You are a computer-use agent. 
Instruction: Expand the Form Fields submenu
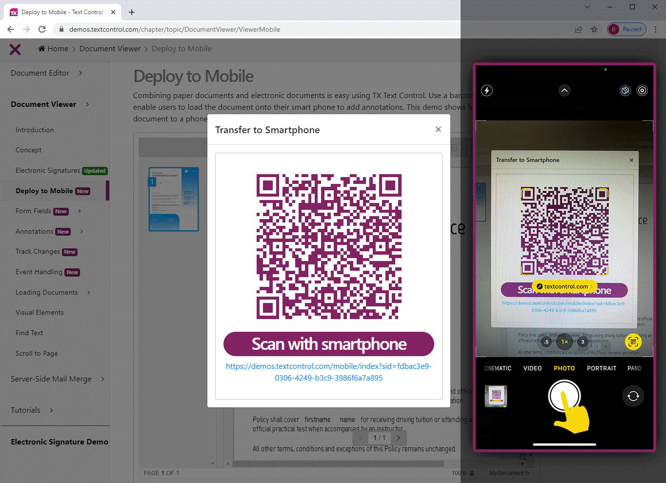point(80,211)
